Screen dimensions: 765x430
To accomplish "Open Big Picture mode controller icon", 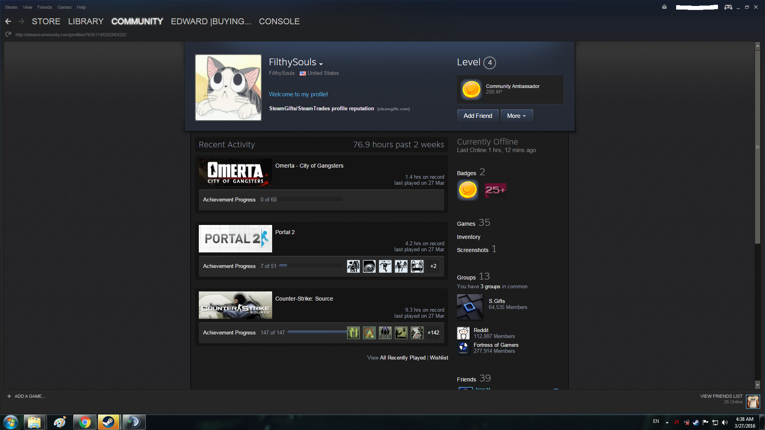I will click(x=728, y=7).
